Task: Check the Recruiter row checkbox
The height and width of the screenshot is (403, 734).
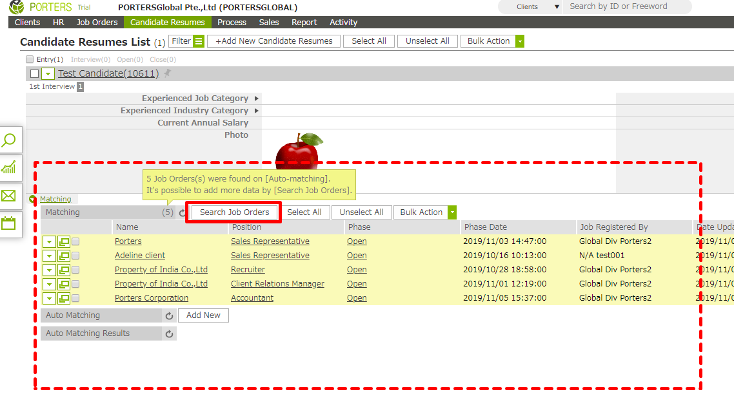Action: pos(75,270)
